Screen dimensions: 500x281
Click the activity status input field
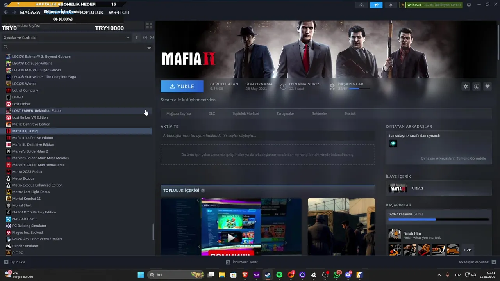[x=268, y=135]
